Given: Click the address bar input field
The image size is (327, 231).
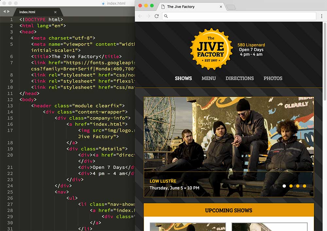Looking at the screenshot, I should 239,16.
